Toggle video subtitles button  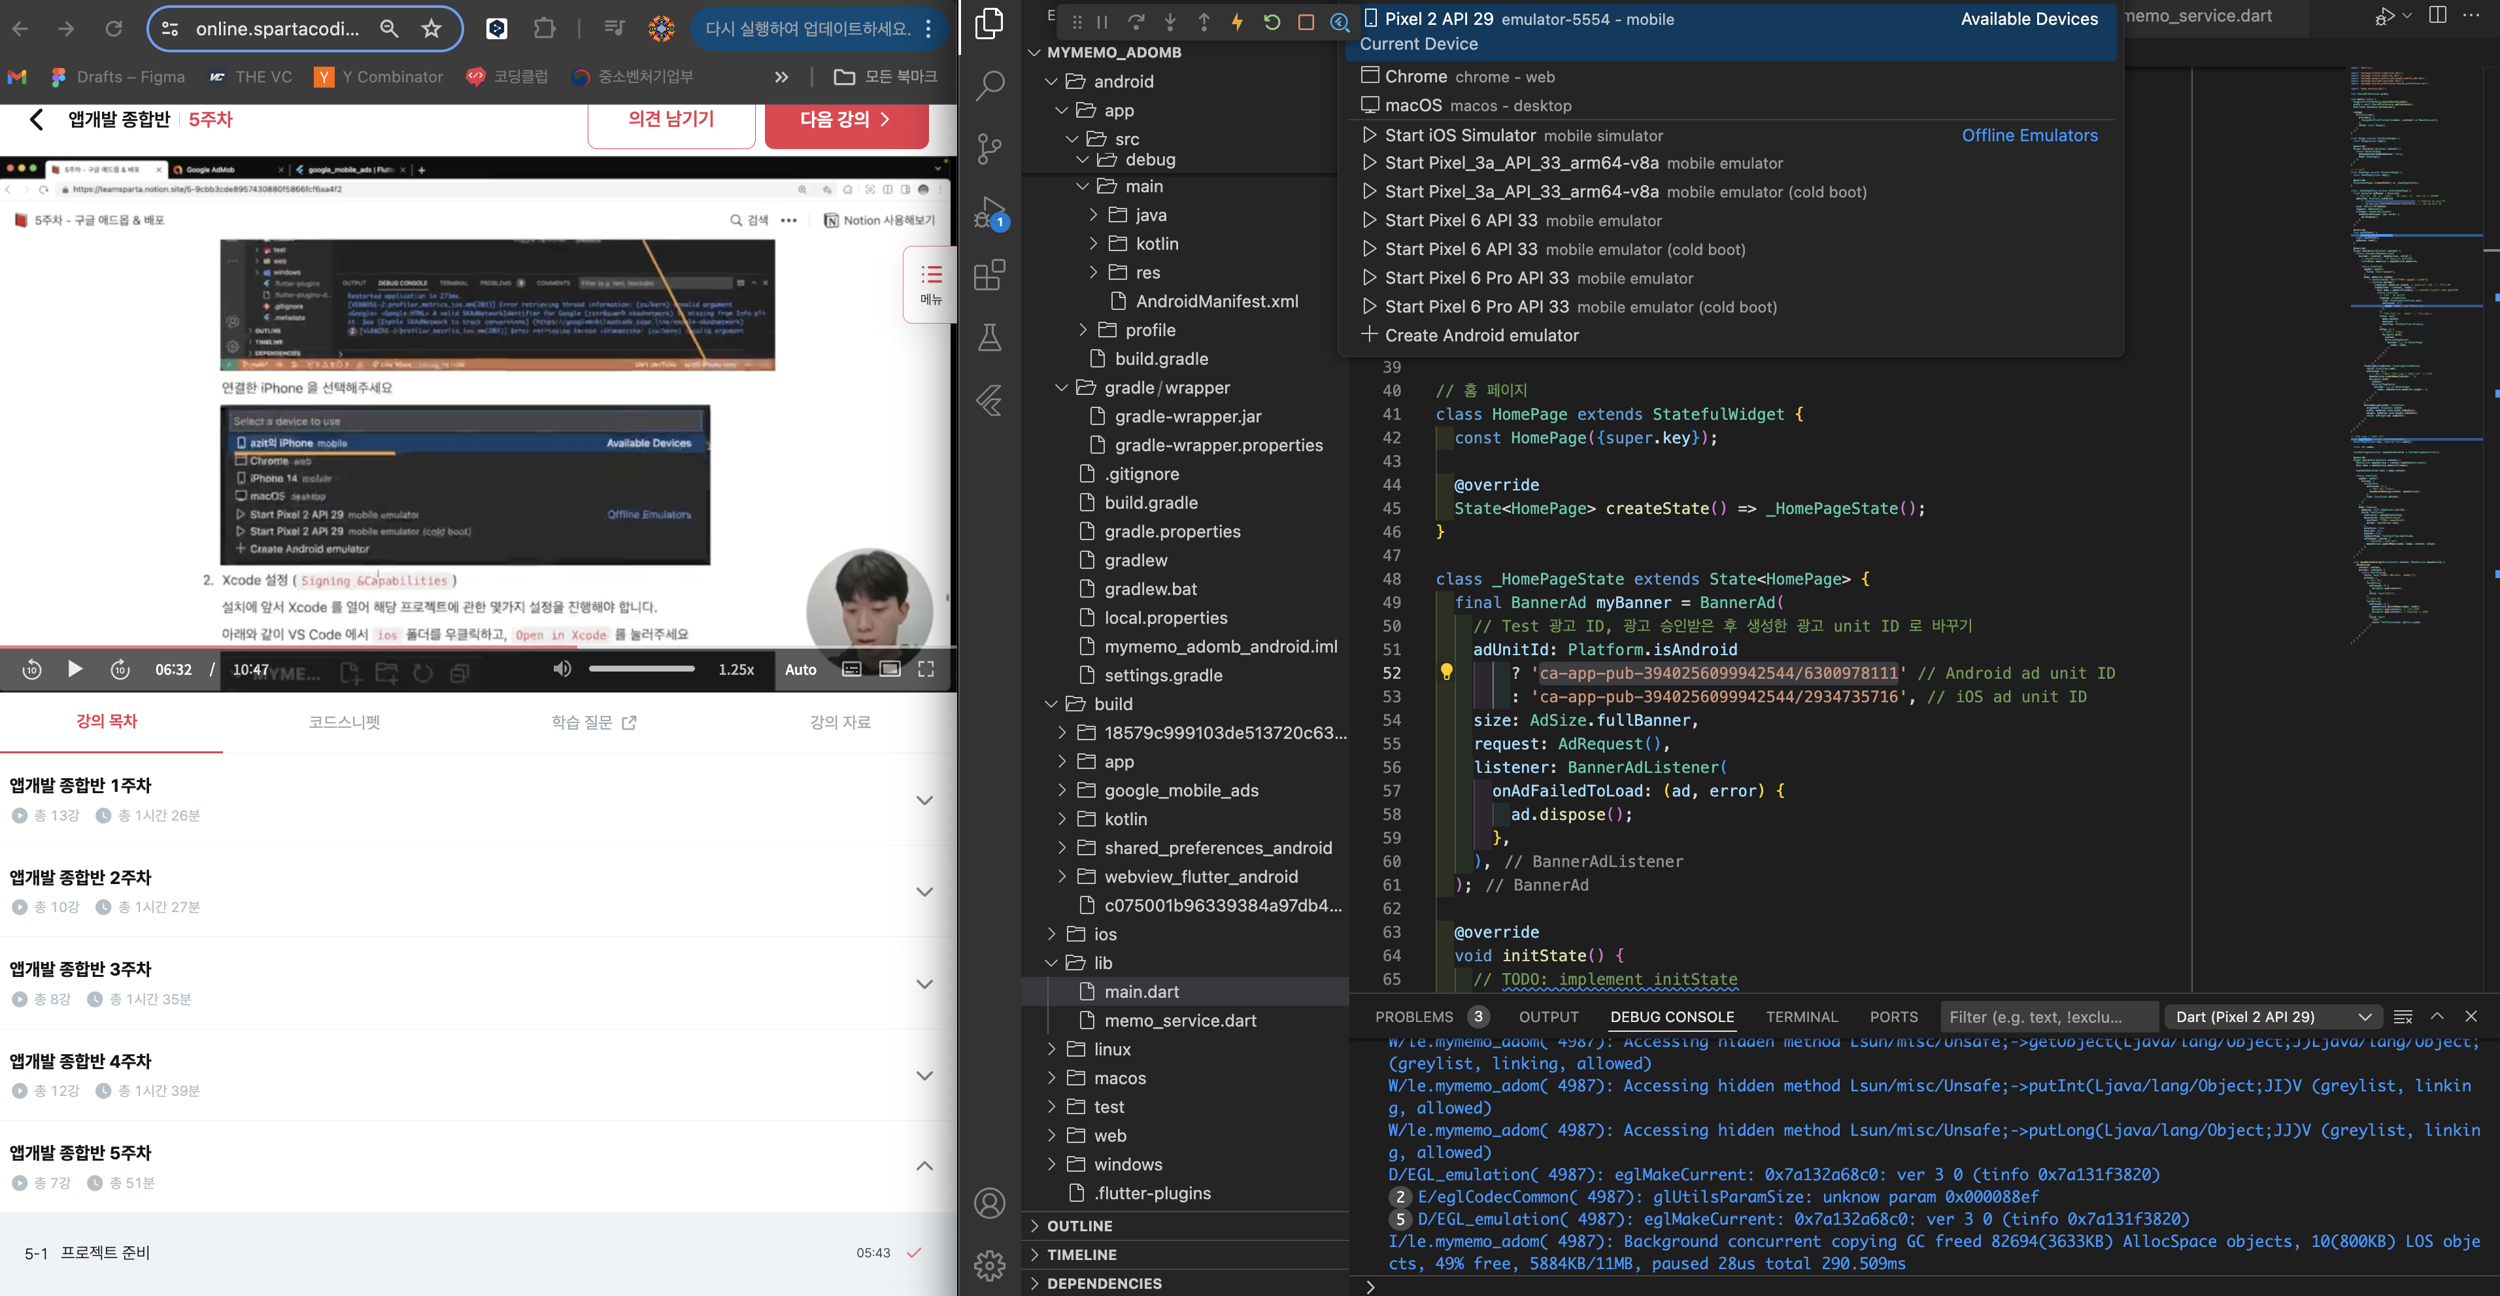click(851, 669)
